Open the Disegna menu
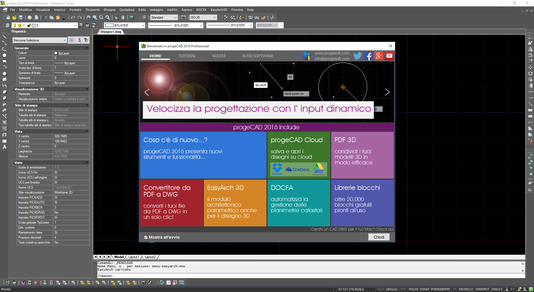Image resolution: width=534 pixels, height=292 pixels. point(109,10)
